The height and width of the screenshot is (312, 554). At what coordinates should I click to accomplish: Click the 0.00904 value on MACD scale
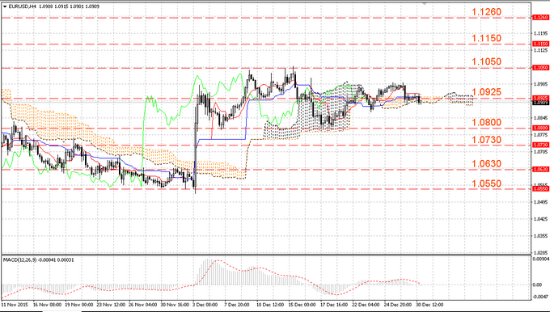(541, 259)
